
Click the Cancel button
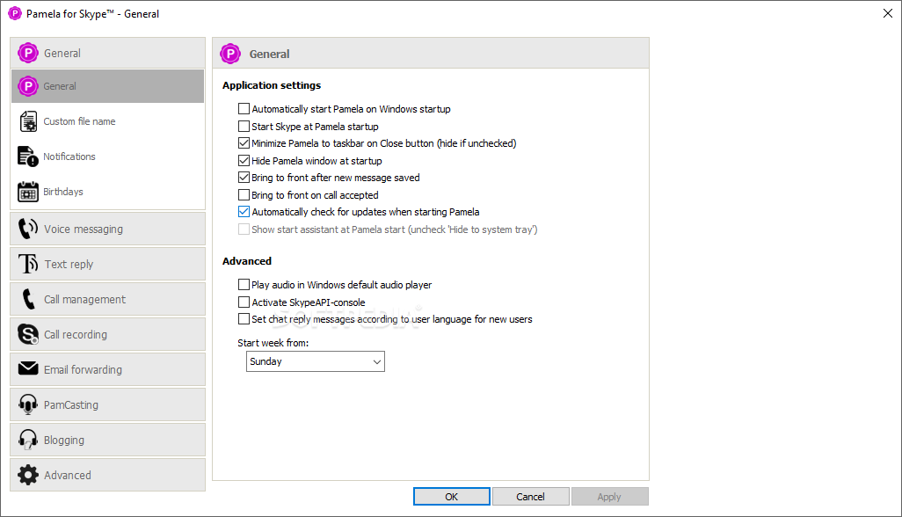pyautogui.click(x=530, y=496)
